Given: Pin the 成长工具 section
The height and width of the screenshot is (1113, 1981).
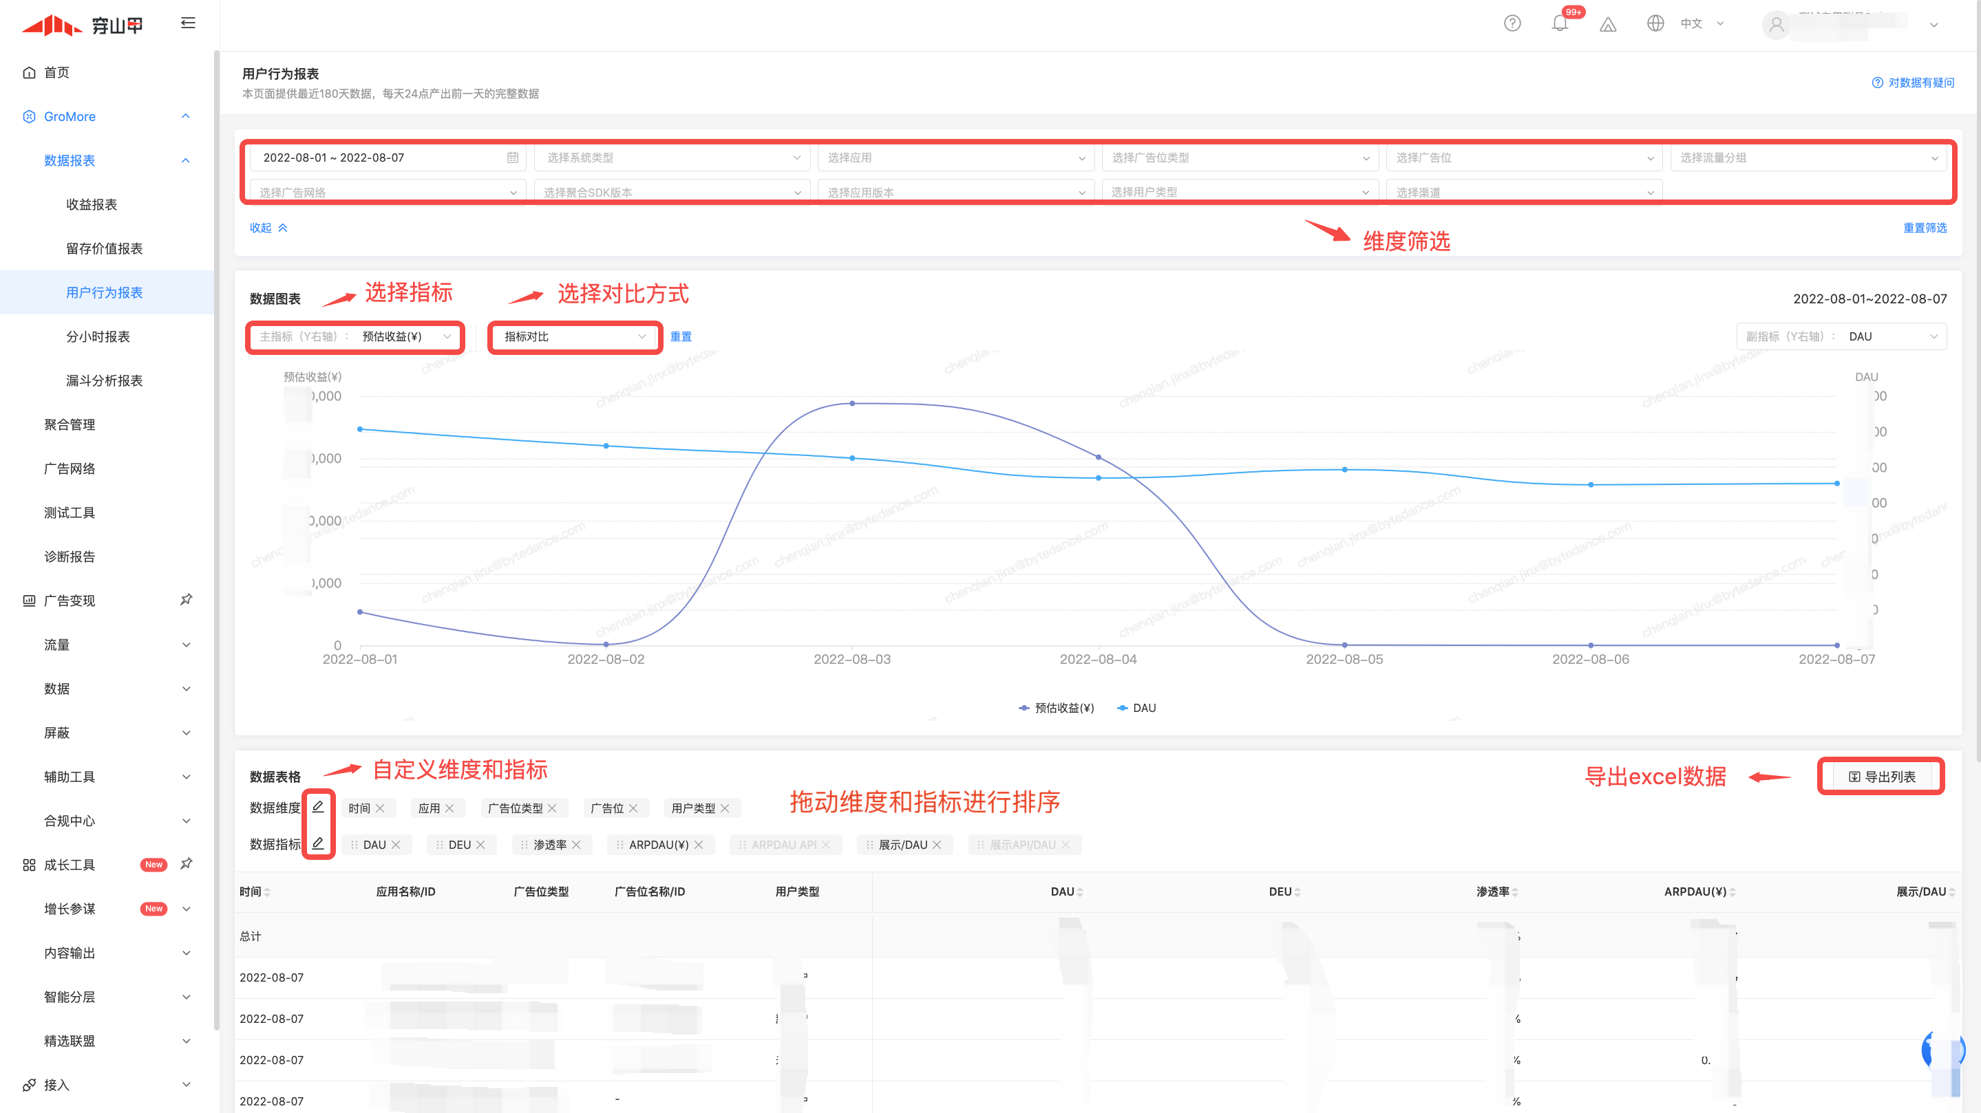Looking at the screenshot, I should click(x=186, y=863).
